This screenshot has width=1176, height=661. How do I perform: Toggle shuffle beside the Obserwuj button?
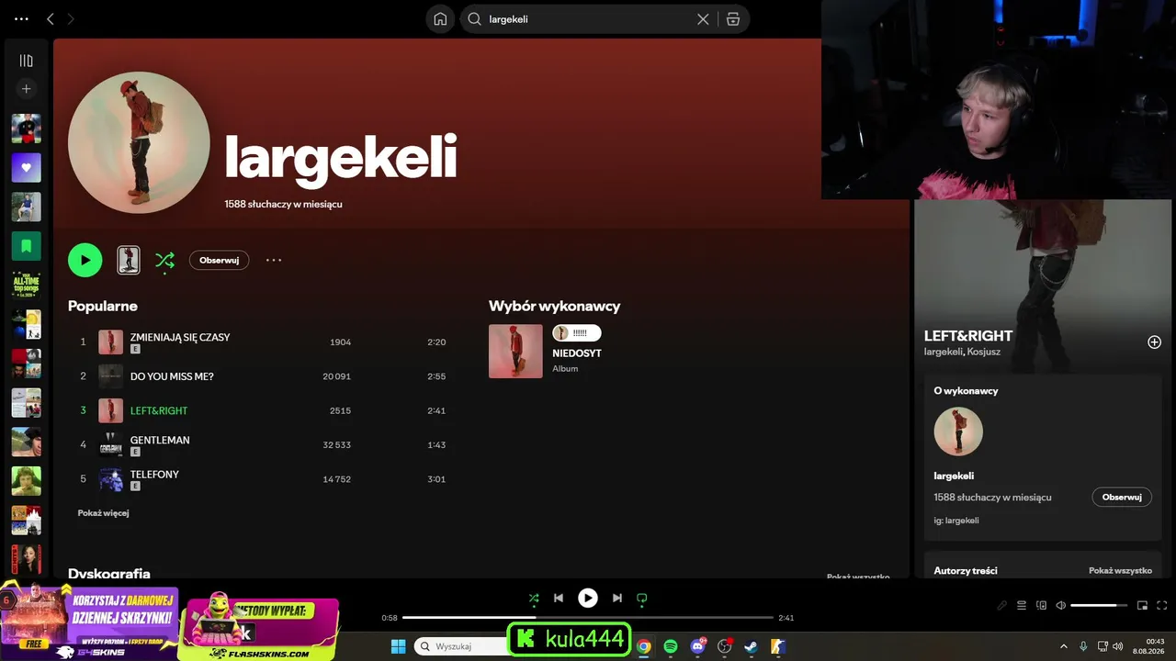click(x=164, y=260)
